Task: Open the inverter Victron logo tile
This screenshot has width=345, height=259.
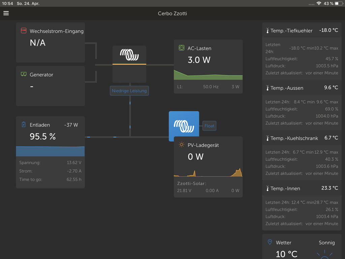Action: (x=129, y=64)
